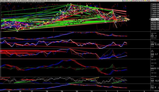
Task: Click the SMI 3,7 indicator label
Action: [x=154, y=54]
